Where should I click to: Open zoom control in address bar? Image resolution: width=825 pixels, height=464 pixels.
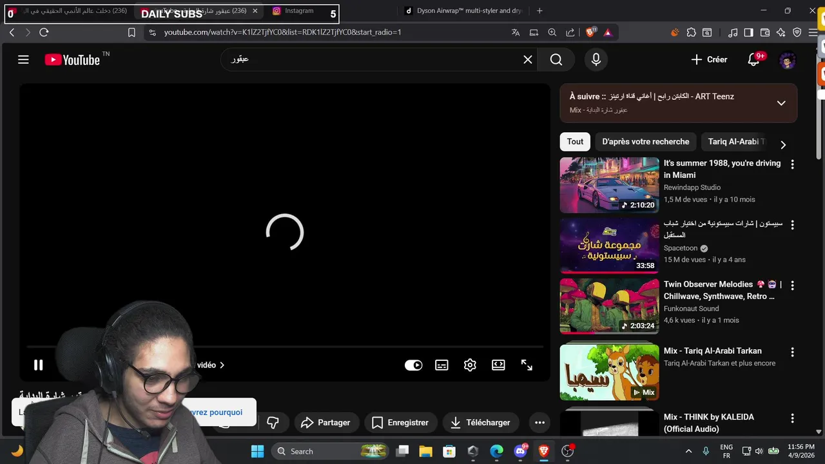point(552,32)
